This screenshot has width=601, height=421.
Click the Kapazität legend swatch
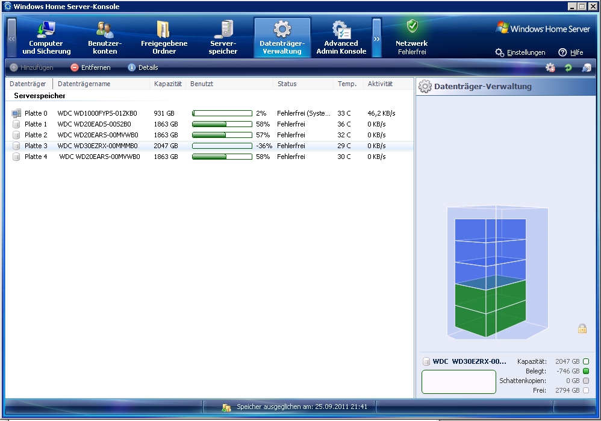pos(586,361)
